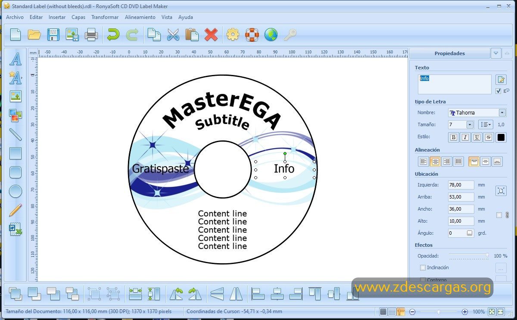Open settings using the gear icon

[x=233, y=34]
